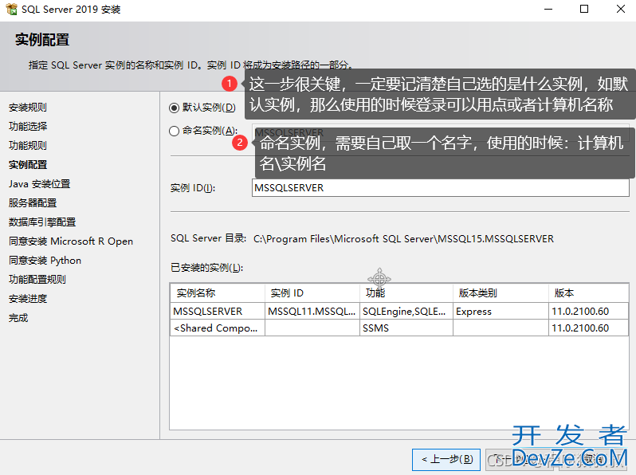636x475 pixels.
Task: Minimize the SQL Server 2019 setup window
Action: point(548,9)
